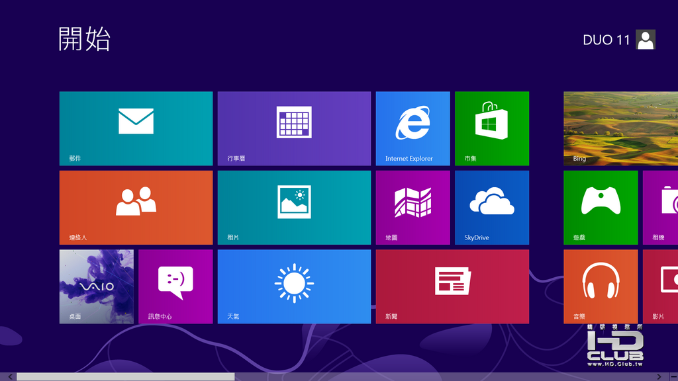Open the Messaging (訊息中心) tile
Image resolution: width=678 pixels, height=381 pixels.
coord(175,286)
